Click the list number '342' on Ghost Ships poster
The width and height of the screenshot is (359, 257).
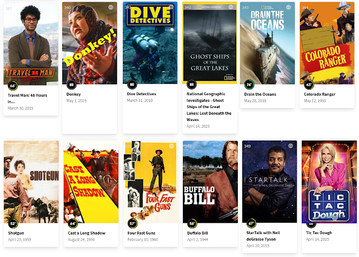pyautogui.click(x=187, y=7)
